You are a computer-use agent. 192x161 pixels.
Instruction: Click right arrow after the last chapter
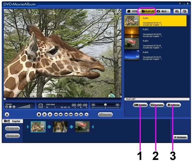tap(93, 127)
